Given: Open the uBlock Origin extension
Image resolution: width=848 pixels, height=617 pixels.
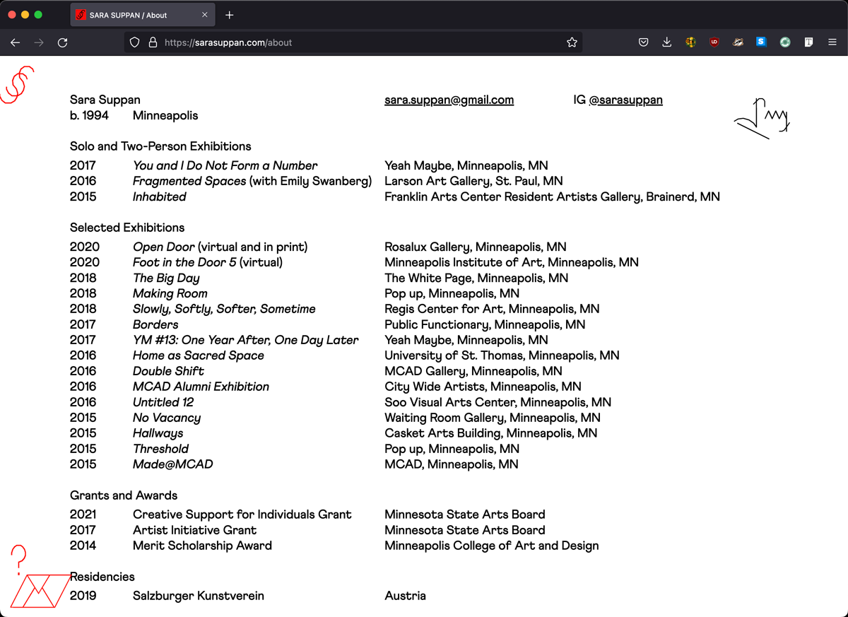Looking at the screenshot, I should click(x=714, y=42).
